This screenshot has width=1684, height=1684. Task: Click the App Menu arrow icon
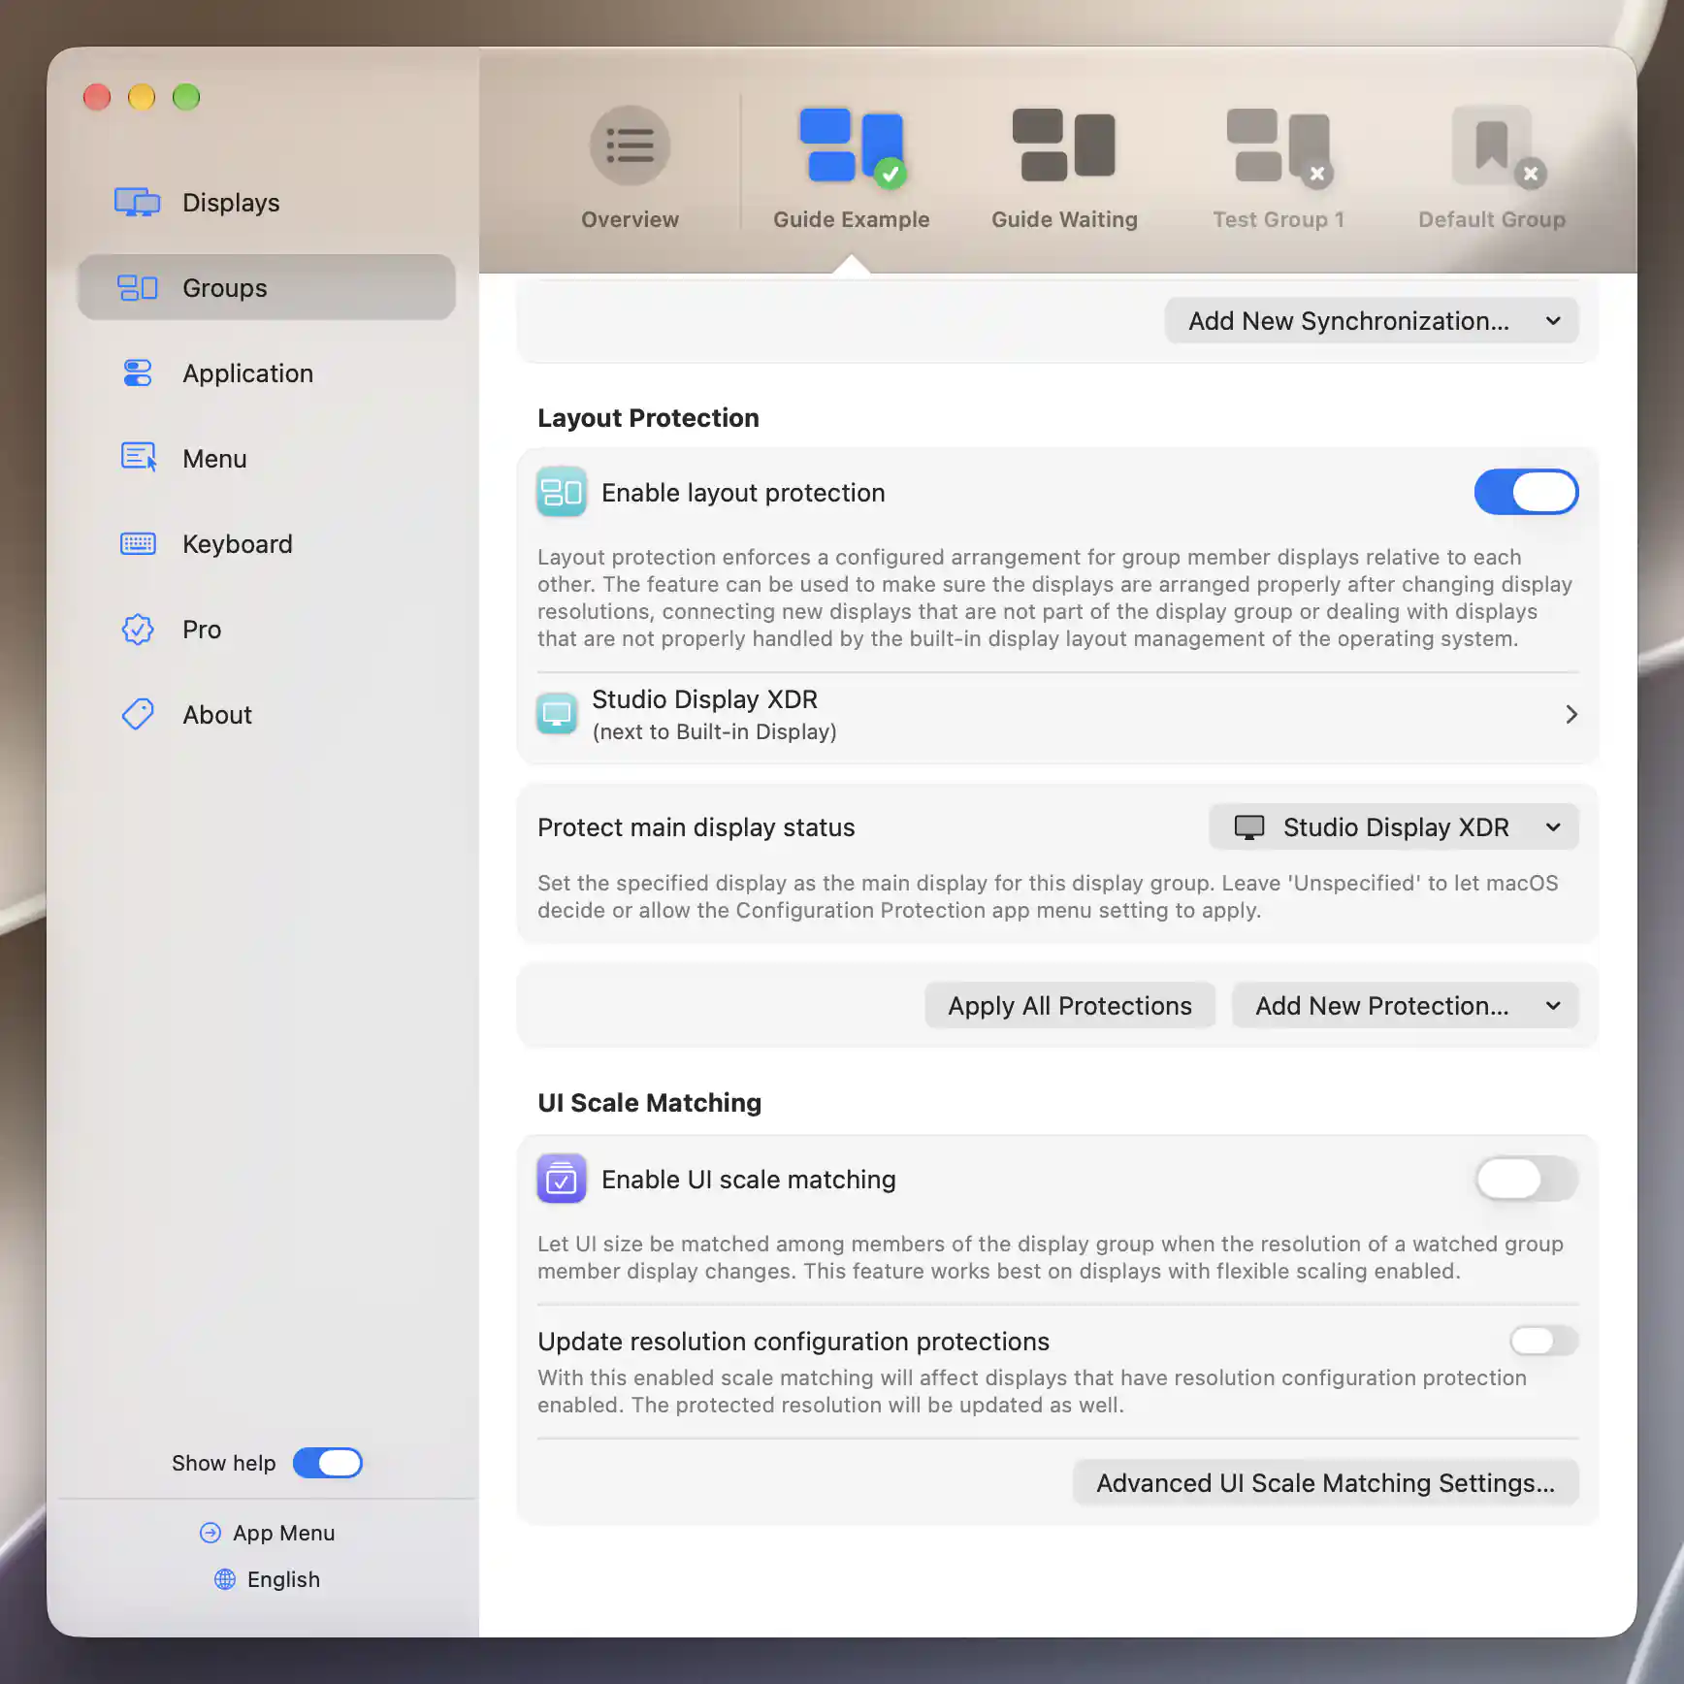click(x=210, y=1533)
